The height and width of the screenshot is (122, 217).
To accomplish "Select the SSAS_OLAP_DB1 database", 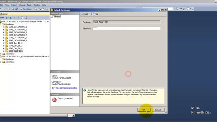I will pos(16,51).
